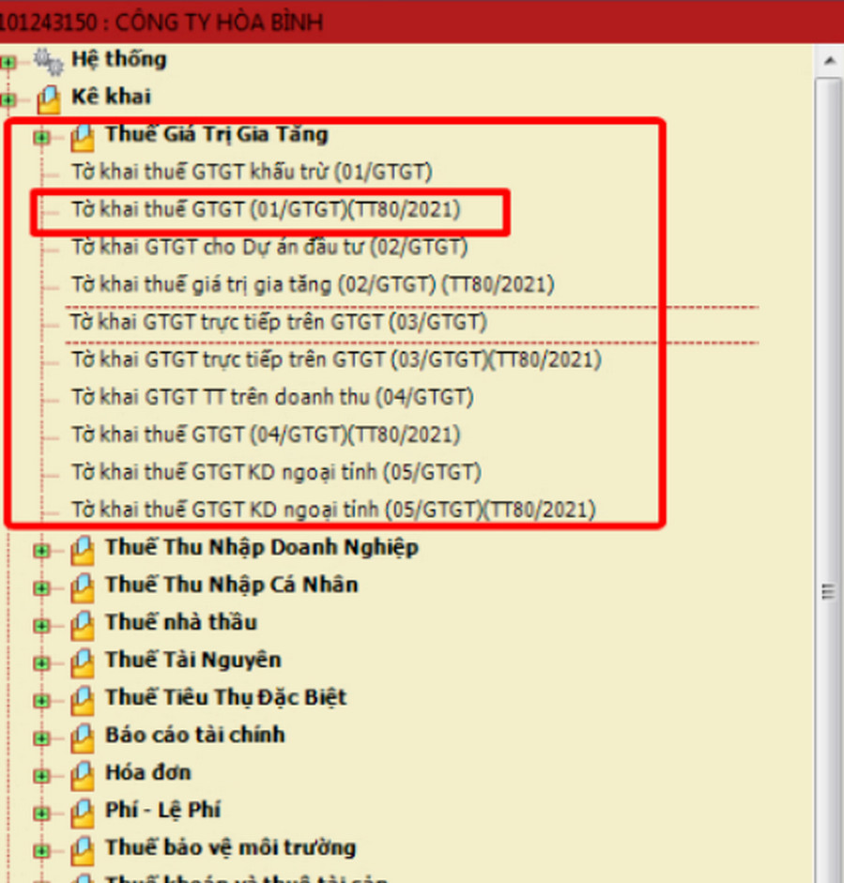Click the Thuế bảo vệ môi trường folder icon

point(83,850)
